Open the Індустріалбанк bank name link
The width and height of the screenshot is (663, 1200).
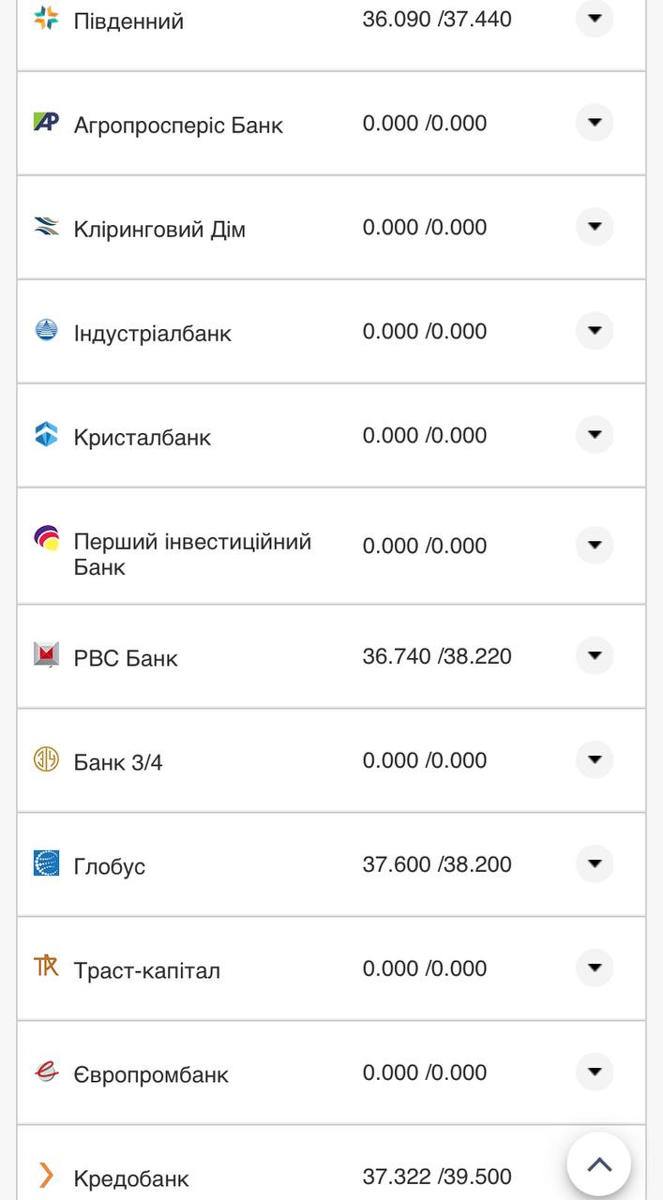click(152, 333)
